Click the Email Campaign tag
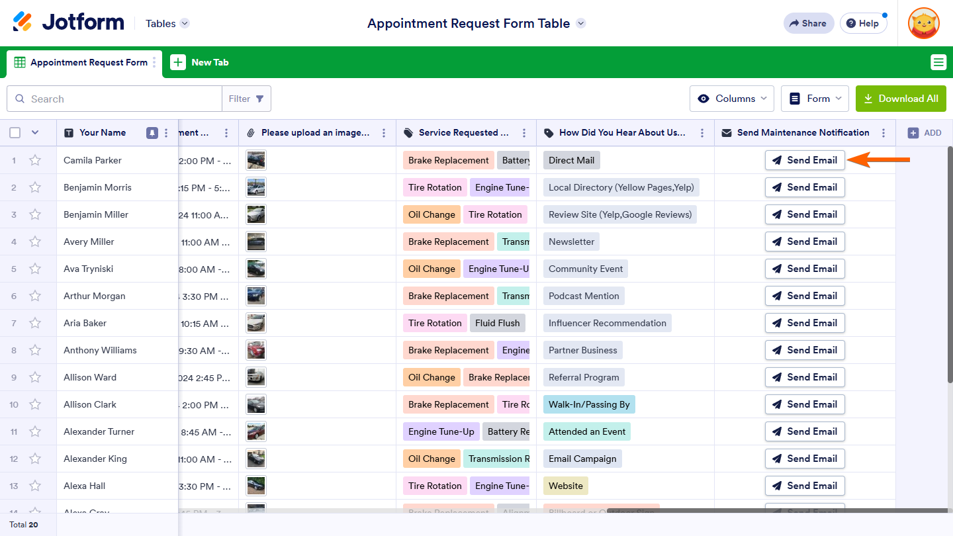The height and width of the screenshot is (536, 953). click(582, 459)
